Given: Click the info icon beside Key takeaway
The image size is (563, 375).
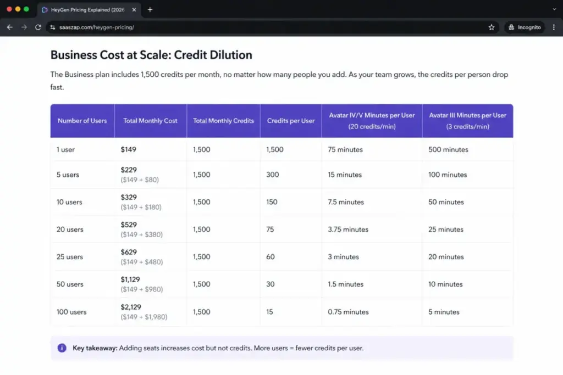Looking at the screenshot, I should tap(62, 348).
